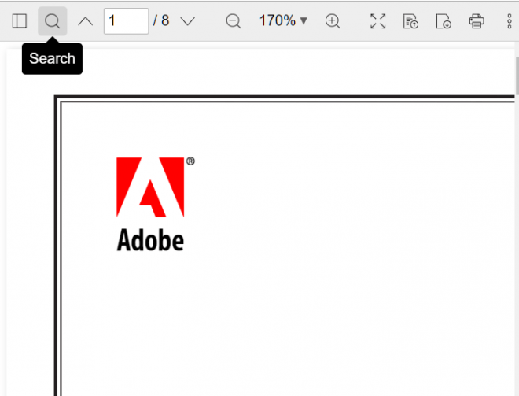Print the document
The width and height of the screenshot is (519, 396).
point(477,21)
